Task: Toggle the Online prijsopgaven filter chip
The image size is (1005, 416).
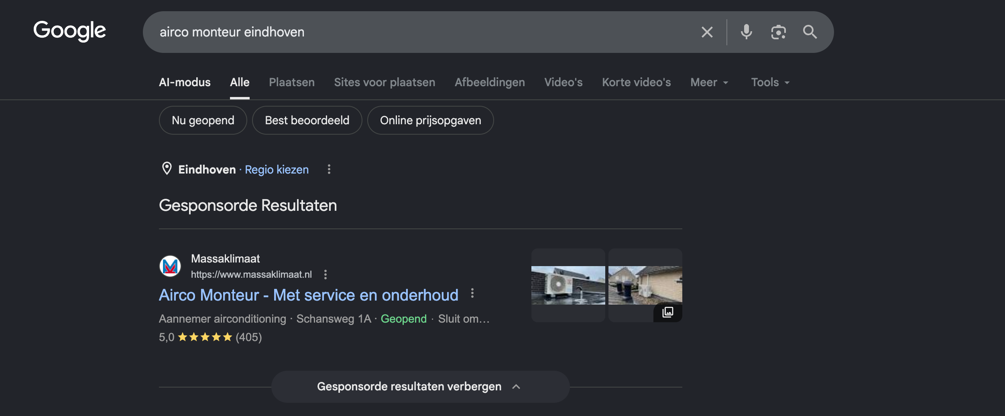Action: tap(430, 120)
